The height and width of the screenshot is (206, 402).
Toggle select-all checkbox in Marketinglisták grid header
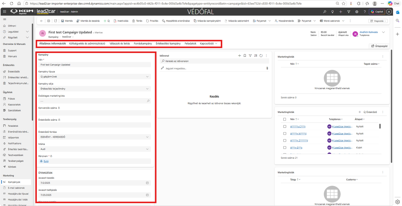tap(285, 119)
